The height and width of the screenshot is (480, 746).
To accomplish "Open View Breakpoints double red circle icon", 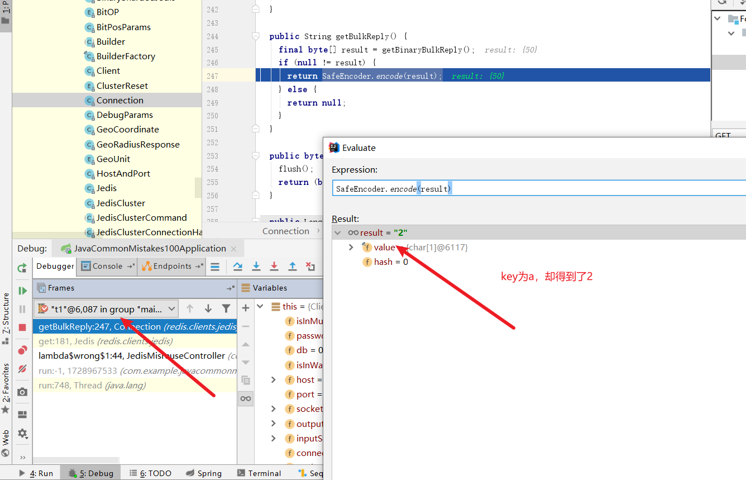I will click(22, 350).
